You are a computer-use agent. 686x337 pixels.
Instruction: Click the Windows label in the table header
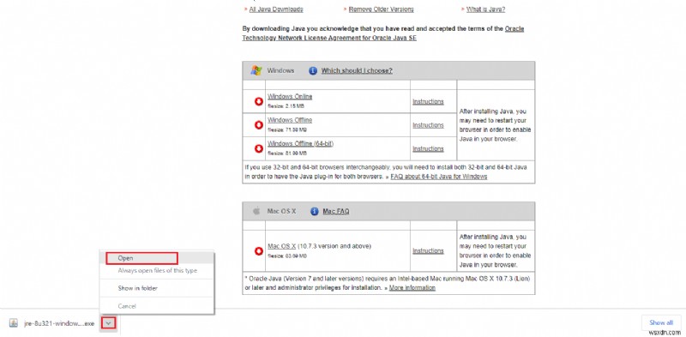point(280,70)
